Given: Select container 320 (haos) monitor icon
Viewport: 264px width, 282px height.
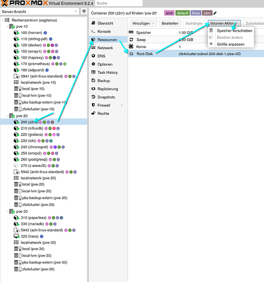Looking at the screenshot, I should pyautogui.click(x=16, y=236).
